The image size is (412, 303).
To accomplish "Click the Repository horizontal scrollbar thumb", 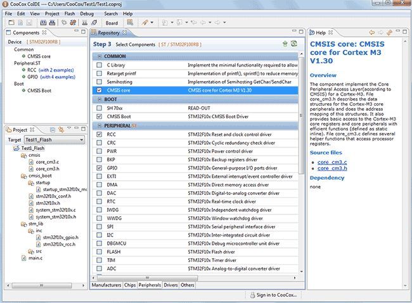I will pos(148,278).
